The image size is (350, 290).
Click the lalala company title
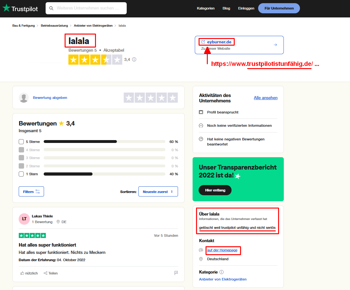(79, 41)
